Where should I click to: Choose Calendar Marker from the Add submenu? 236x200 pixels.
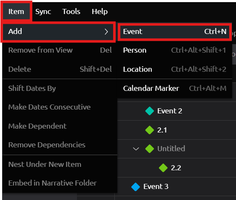(175, 88)
